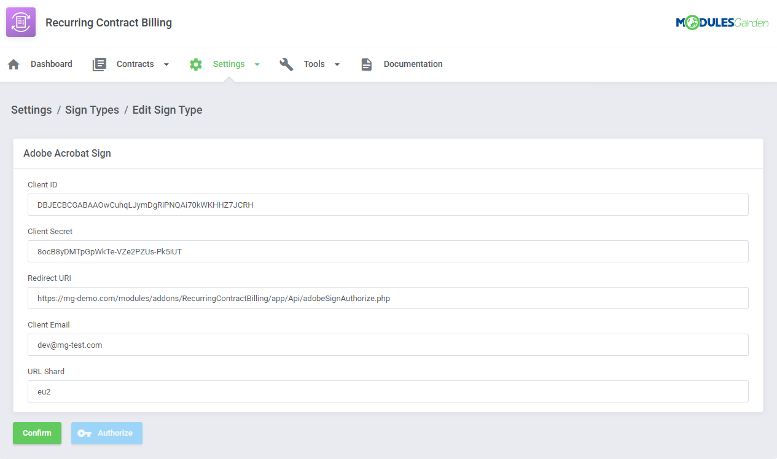Expand the Settings dropdown arrow
The height and width of the screenshot is (459, 777).
257,65
